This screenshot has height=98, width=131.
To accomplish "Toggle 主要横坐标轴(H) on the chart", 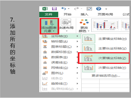I will click(106, 39).
